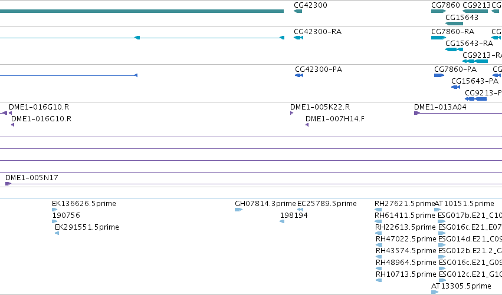Click the ESG014d.E21_C09 label

[x=470, y=239]
